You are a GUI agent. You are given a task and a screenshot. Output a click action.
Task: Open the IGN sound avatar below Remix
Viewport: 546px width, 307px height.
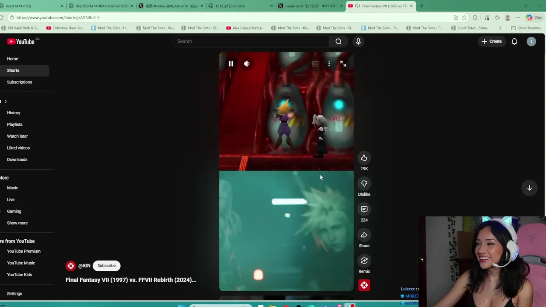click(364, 285)
